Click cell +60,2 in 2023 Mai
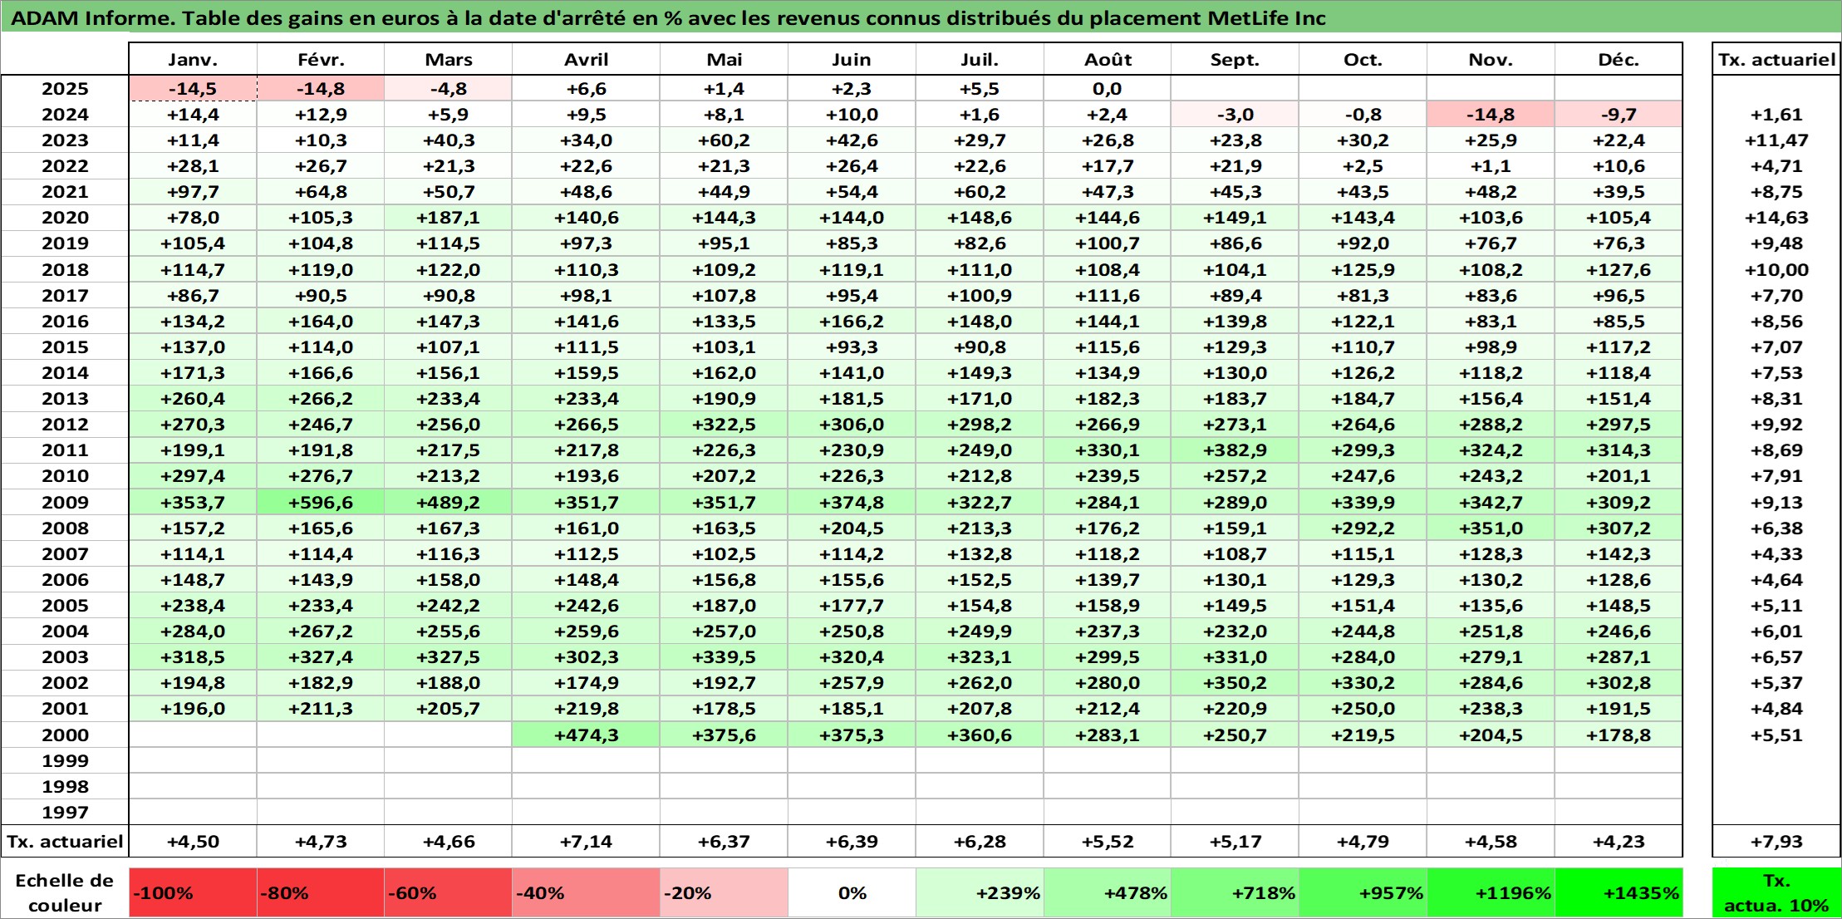 click(725, 140)
